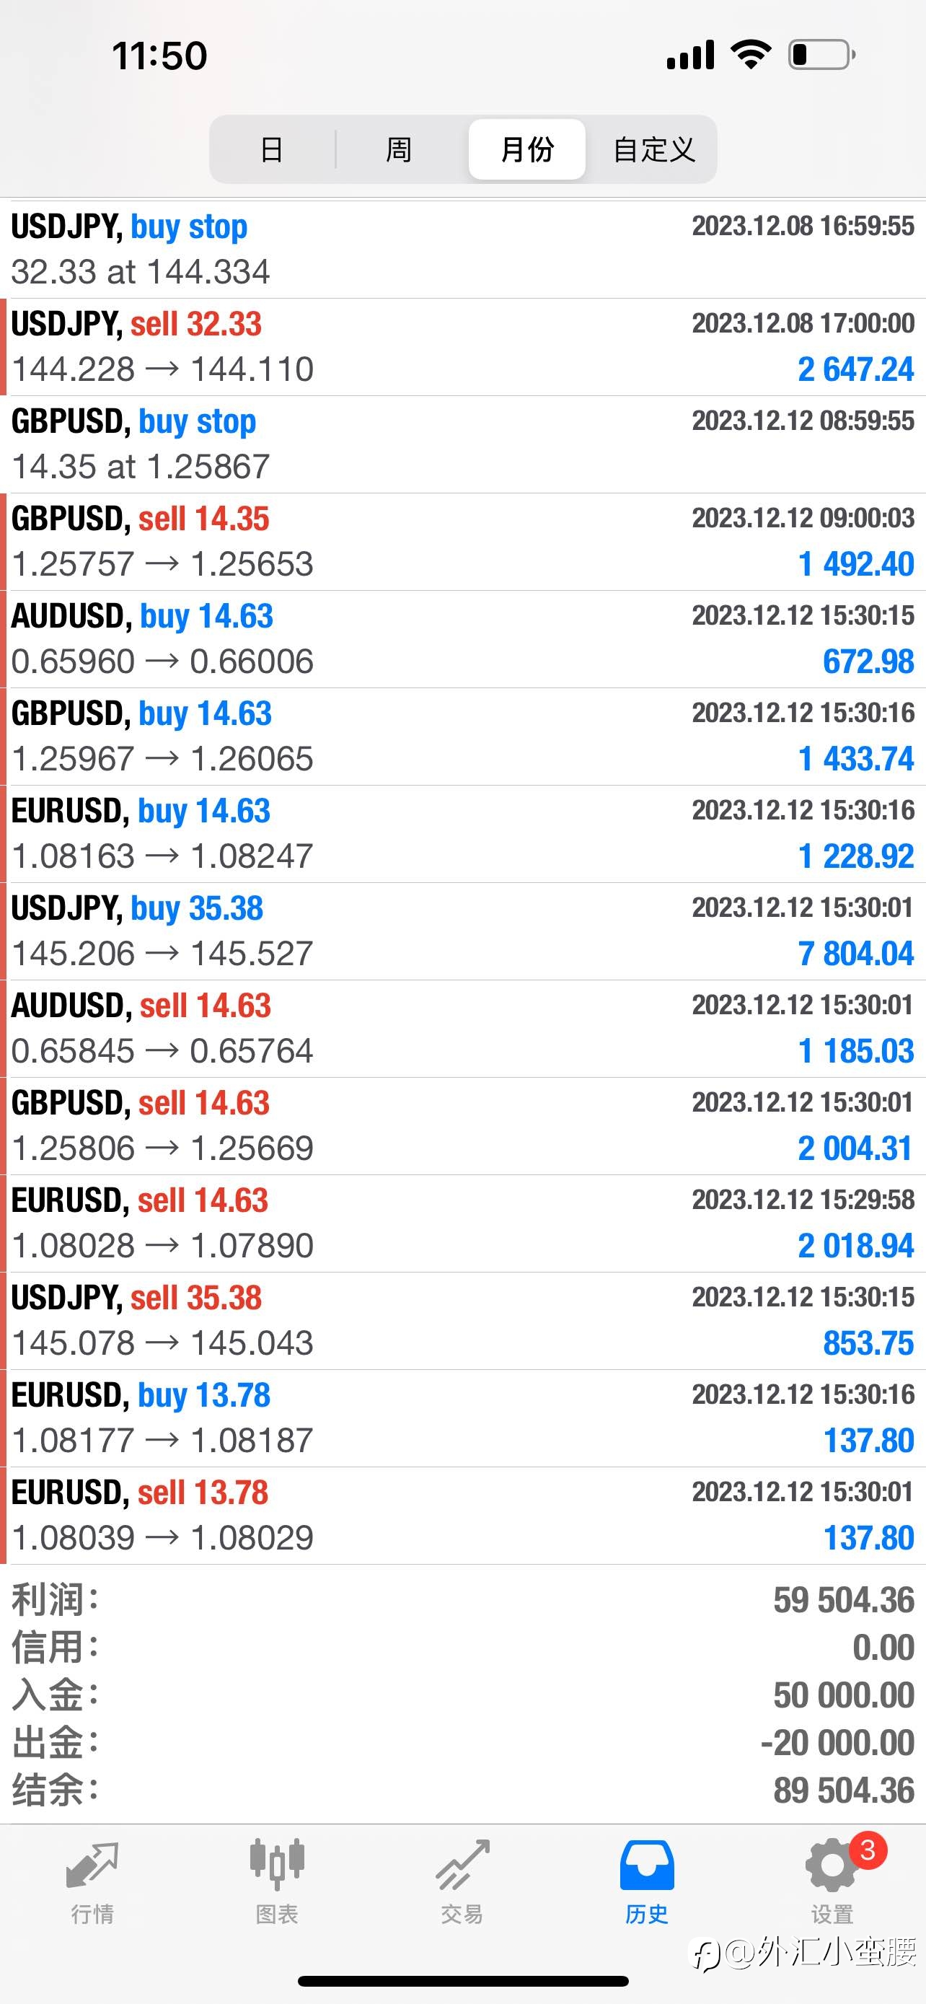Open the 行情 quotes icon
The image size is (926, 2004).
[x=92, y=1865]
